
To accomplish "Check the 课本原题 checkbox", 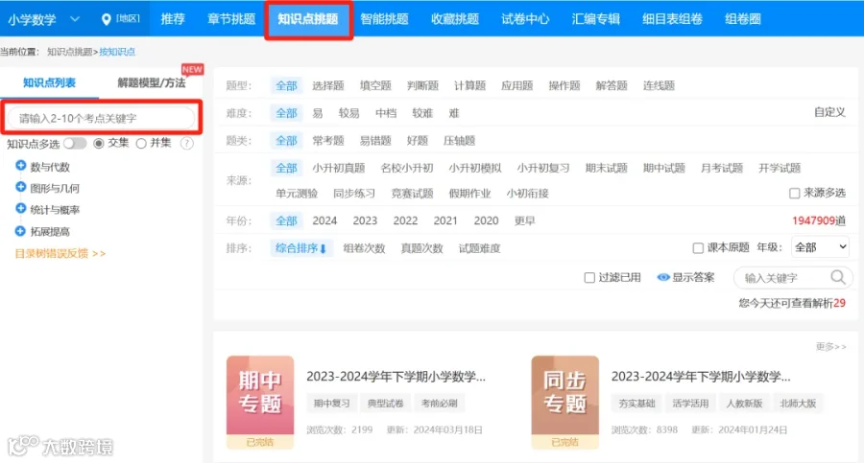I will pos(698,247).
